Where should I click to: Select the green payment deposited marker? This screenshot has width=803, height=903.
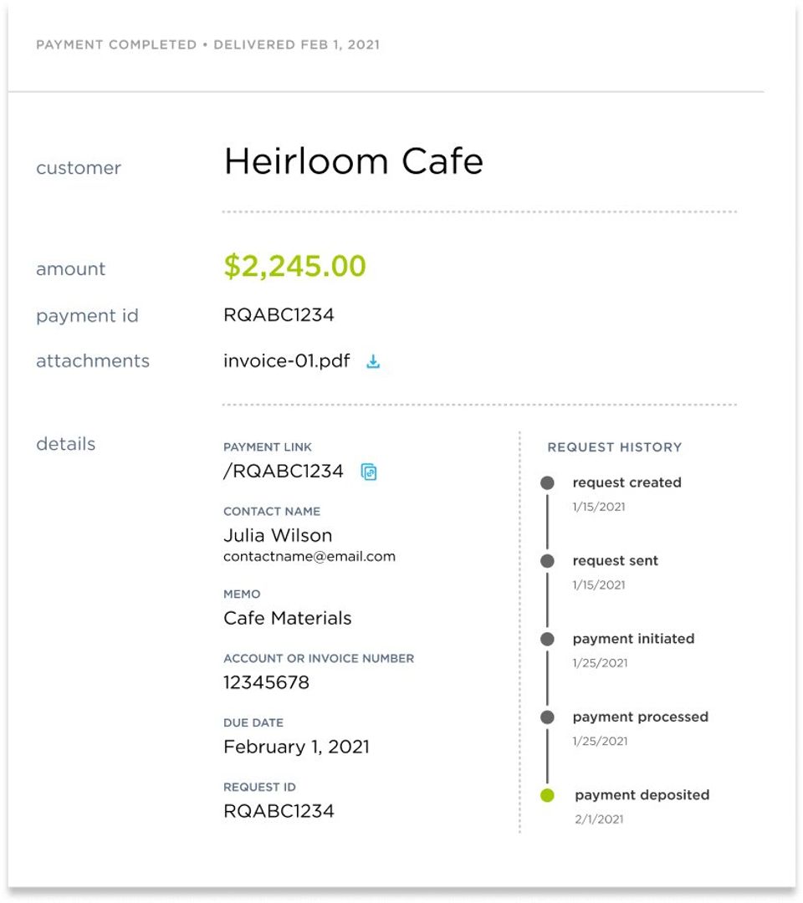coord(547,795)
